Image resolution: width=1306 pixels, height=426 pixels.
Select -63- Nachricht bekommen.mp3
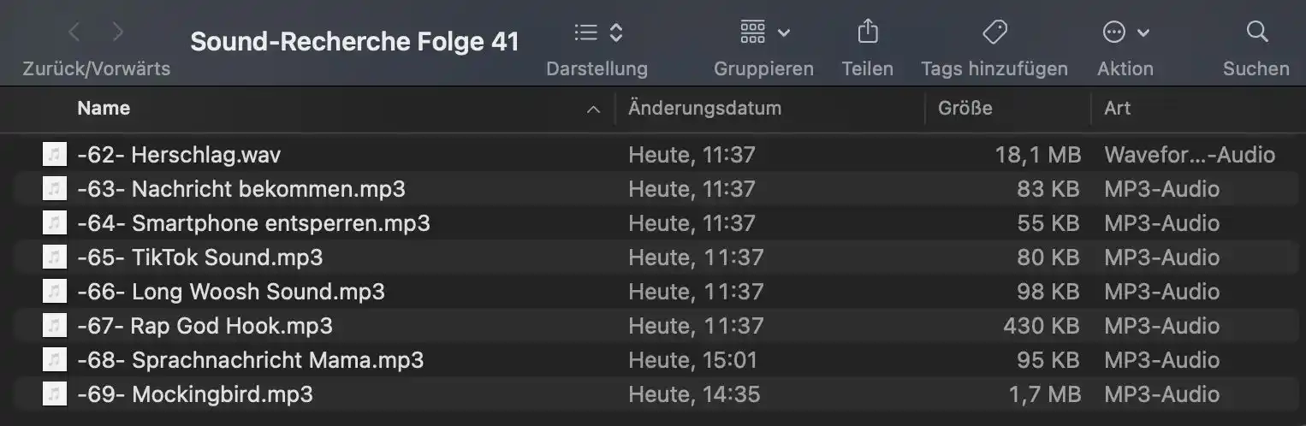653,189
